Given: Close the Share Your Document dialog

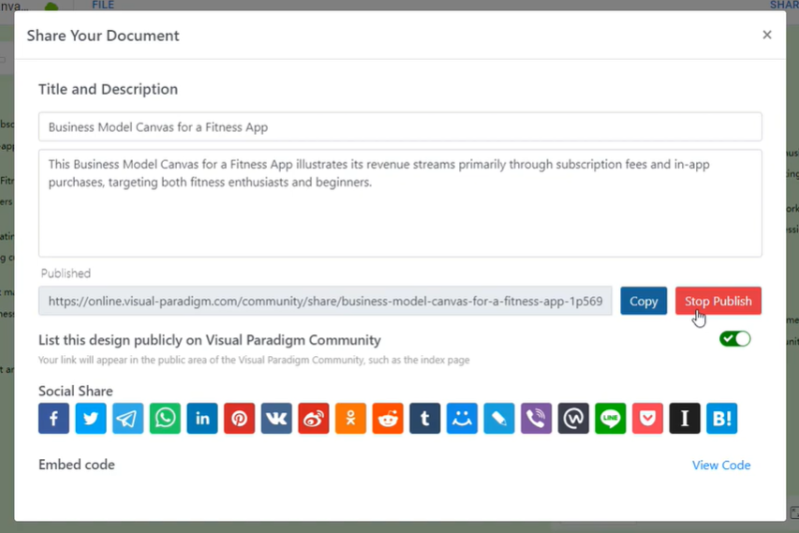Looking at the screenshot, I should (x=766, y=35).
